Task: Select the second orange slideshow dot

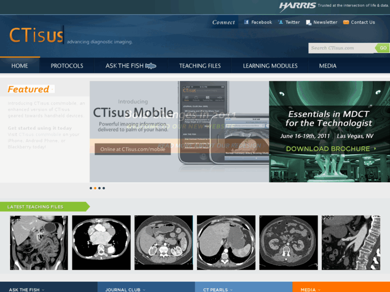Action: (x=95, y=188)
